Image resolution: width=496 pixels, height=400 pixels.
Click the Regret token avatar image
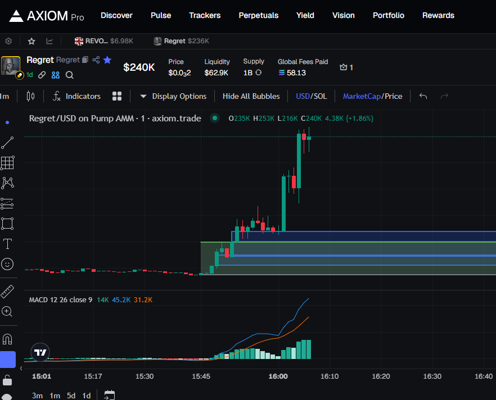pos(11,66)
